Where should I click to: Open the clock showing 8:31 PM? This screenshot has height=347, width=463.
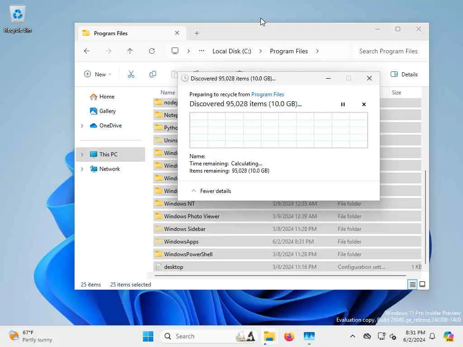(x=414, y=336)
